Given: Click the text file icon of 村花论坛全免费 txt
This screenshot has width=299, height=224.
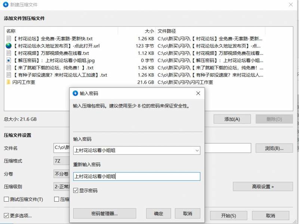Looking at the screenshot, I should point(8,39).
